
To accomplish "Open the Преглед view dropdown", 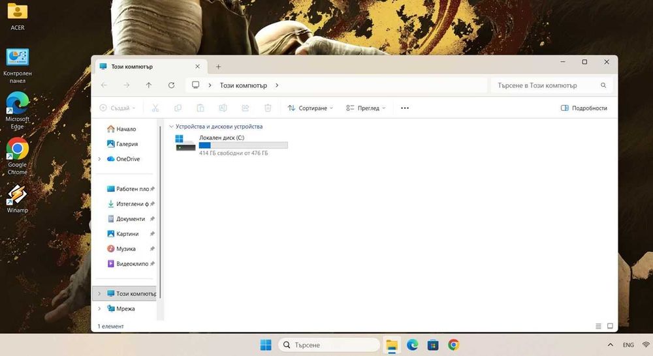I will (x=366, y=108).
